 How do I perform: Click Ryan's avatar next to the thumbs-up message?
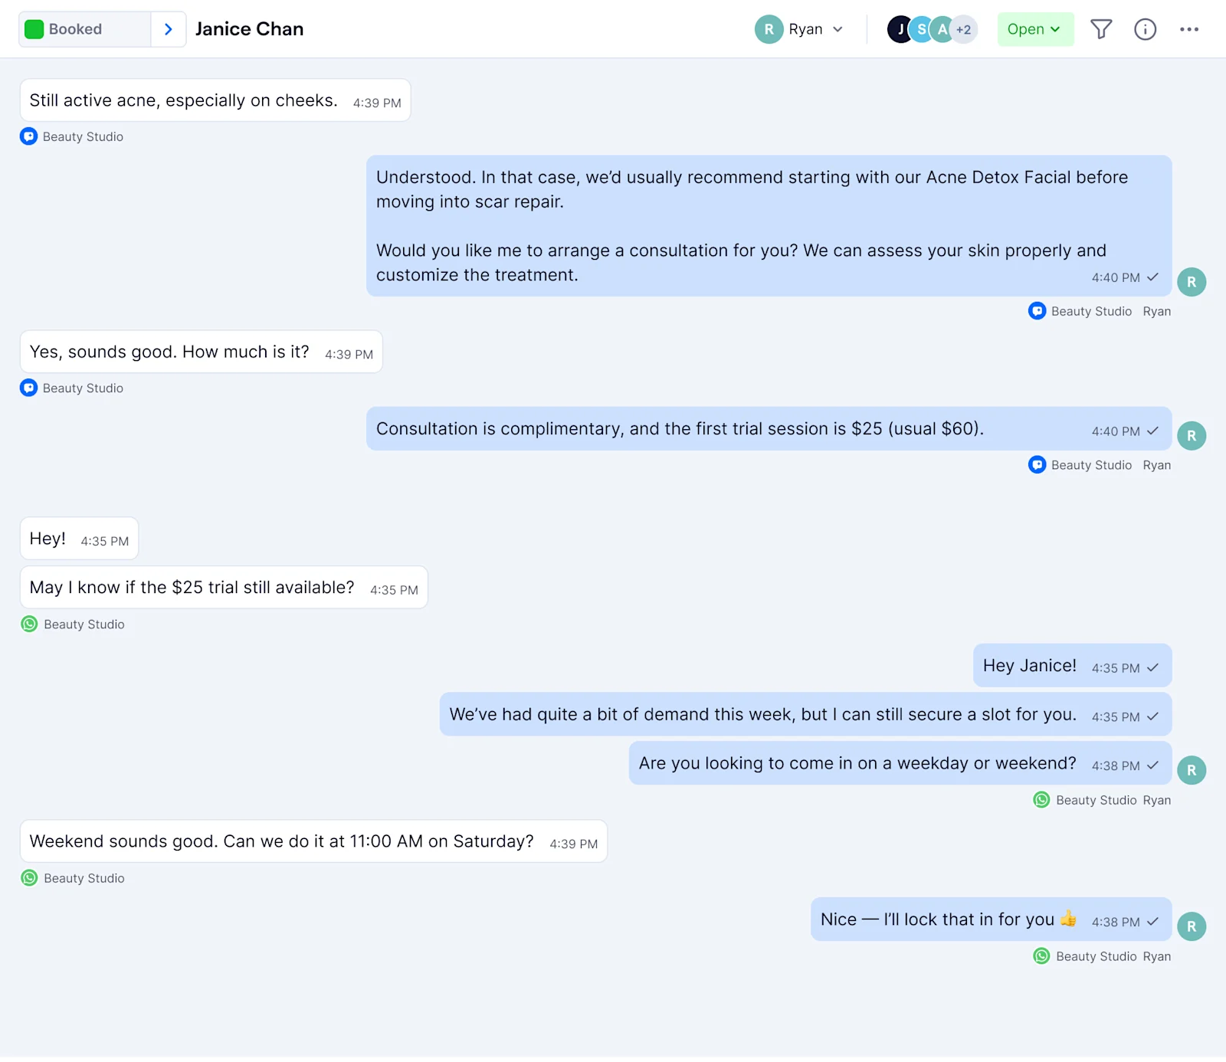pyautogui.click(x=1192, y=927)
